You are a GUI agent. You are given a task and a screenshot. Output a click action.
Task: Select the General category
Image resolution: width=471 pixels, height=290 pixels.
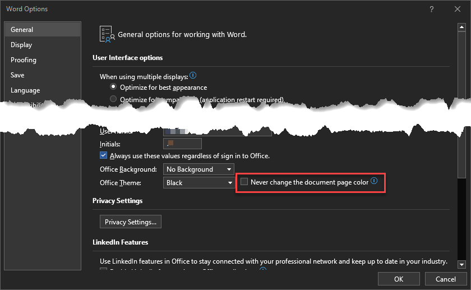tap(43, 30)
